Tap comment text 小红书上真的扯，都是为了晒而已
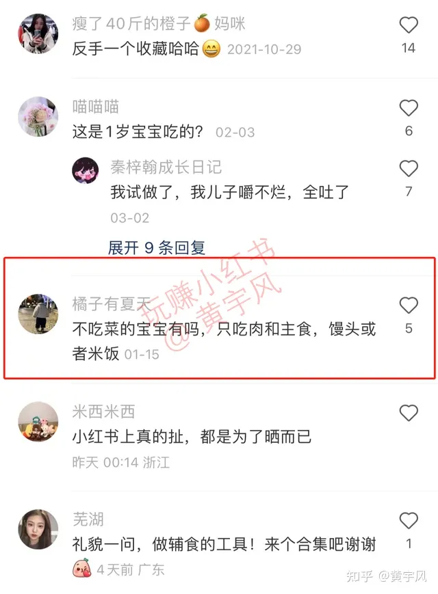This screenshot has width=438, height=594. tap(192, 437)
